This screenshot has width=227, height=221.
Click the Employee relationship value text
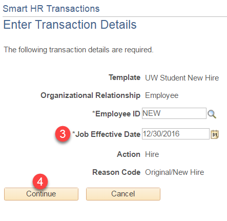(x=161, y=95)
